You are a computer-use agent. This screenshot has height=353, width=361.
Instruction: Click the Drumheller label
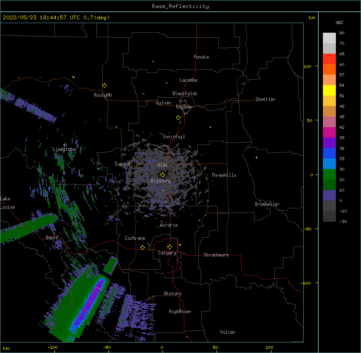tap(267, 204)
